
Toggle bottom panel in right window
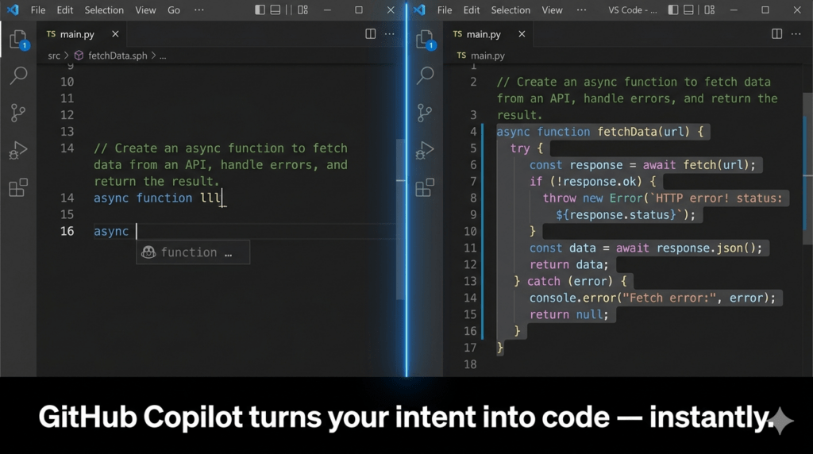688,10
